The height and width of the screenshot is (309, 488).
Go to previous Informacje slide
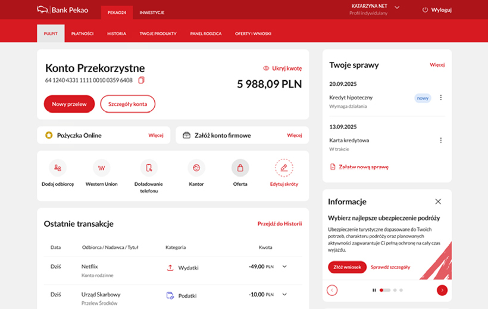tap(332, 290)
